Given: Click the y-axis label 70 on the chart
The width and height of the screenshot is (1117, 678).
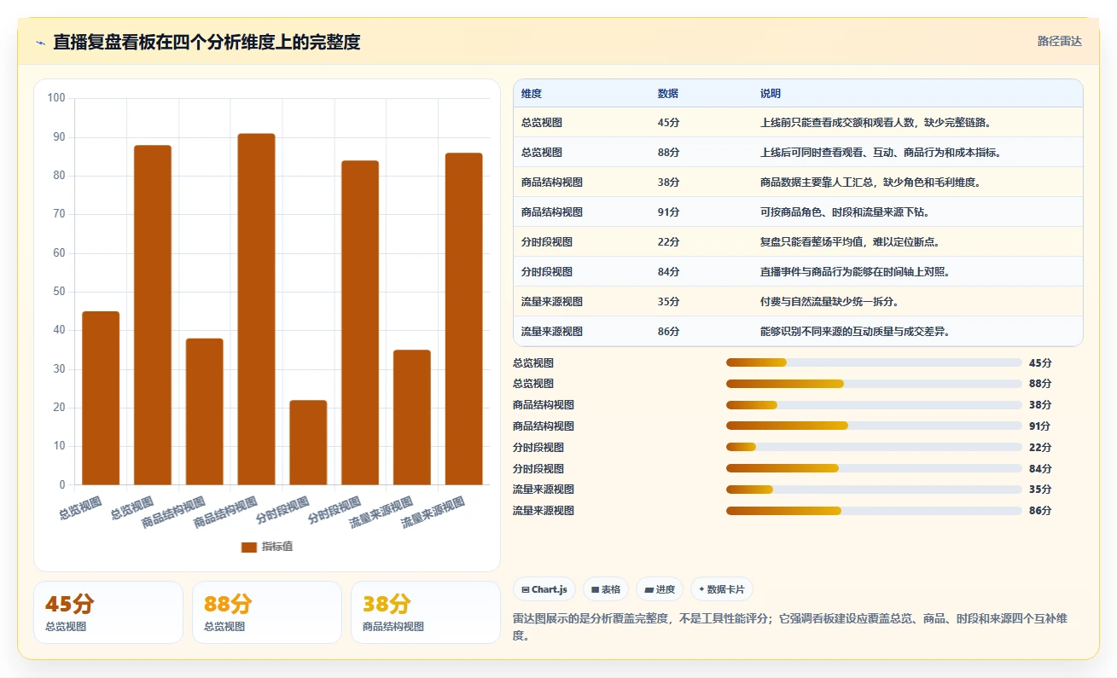Looking at the screenshot, I should (x=59, y=214).
